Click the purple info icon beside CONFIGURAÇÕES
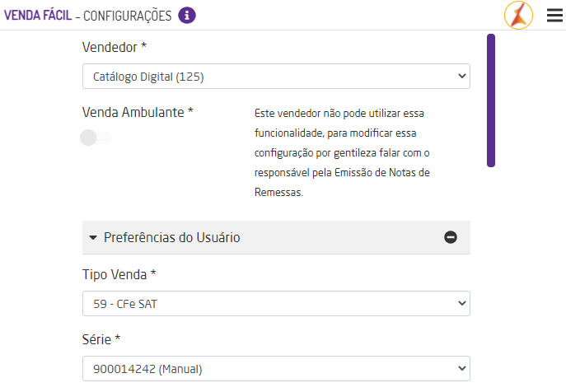The height and width of the screenshot is (392, 566). (187, 15)
